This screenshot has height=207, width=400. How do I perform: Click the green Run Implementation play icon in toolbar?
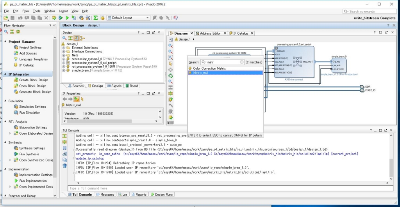tap(67, 18)
